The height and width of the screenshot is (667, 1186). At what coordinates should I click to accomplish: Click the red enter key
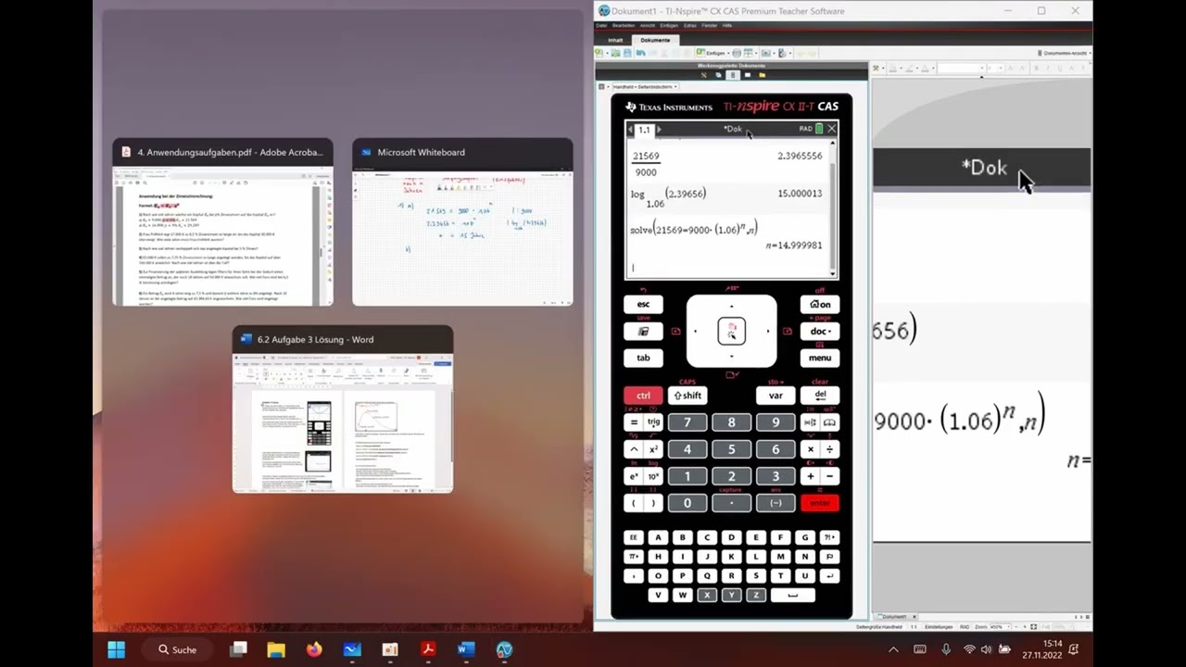(820, 503)
